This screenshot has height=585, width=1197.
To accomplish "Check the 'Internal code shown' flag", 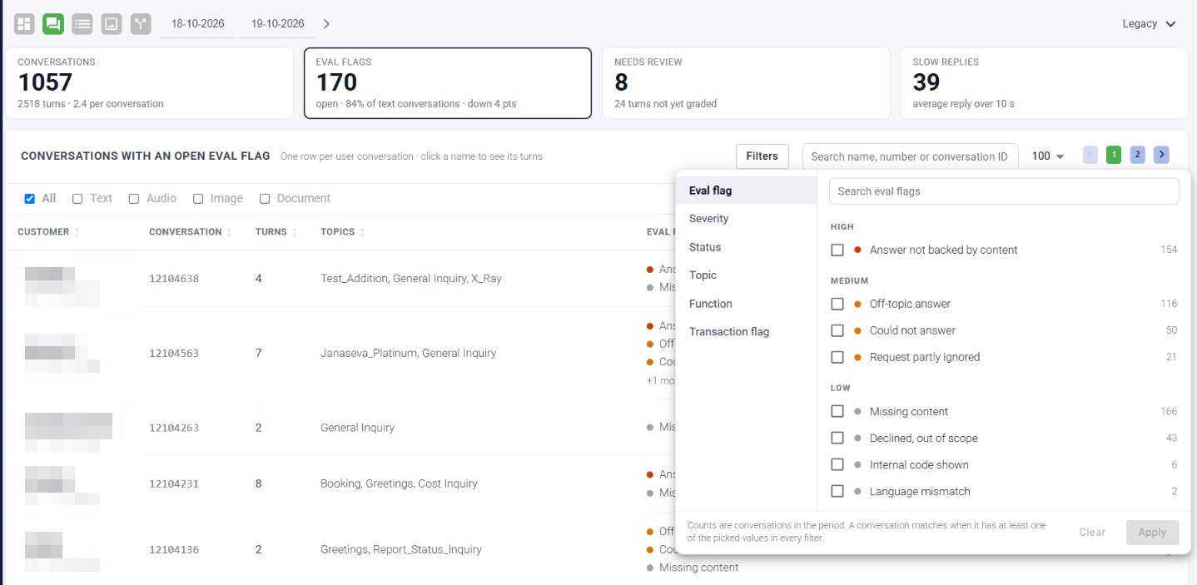I will click(837, 464).
